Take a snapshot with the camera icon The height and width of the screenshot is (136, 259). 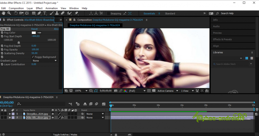[116, 91]
